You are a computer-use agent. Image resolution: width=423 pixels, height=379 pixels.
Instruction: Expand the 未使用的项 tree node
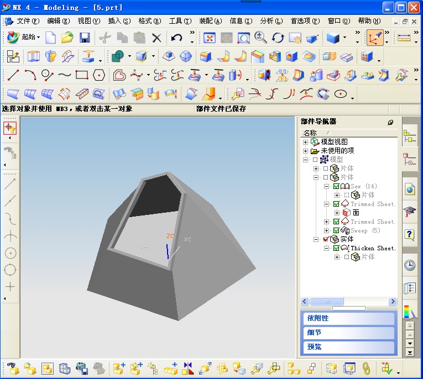pos(305,151)
